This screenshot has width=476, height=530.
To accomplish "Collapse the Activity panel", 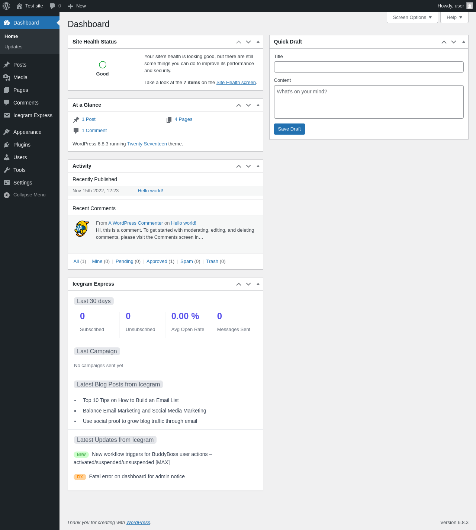I will 258,166.
